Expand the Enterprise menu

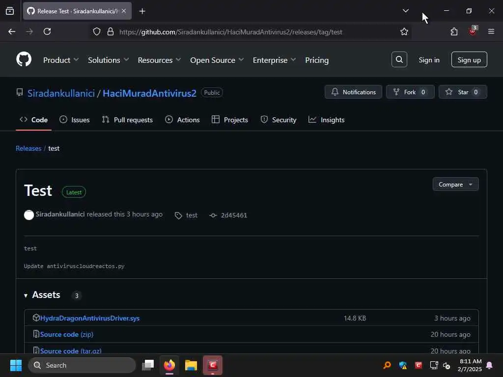pyautogui.click(x=274, y=60)
